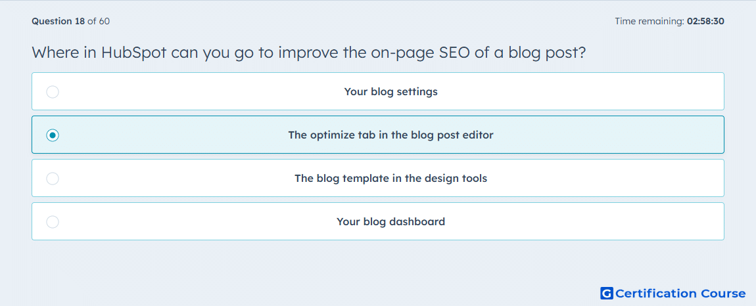Click the on-page SEO question heading
This screenshot has height=306, width=756.
click(308, 52)
